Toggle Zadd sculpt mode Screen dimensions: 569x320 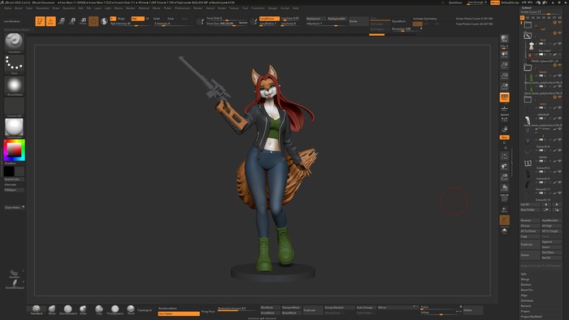click(x=157, y=19)
